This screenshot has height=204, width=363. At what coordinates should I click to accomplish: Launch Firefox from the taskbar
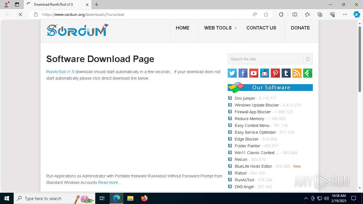point(144,198)
